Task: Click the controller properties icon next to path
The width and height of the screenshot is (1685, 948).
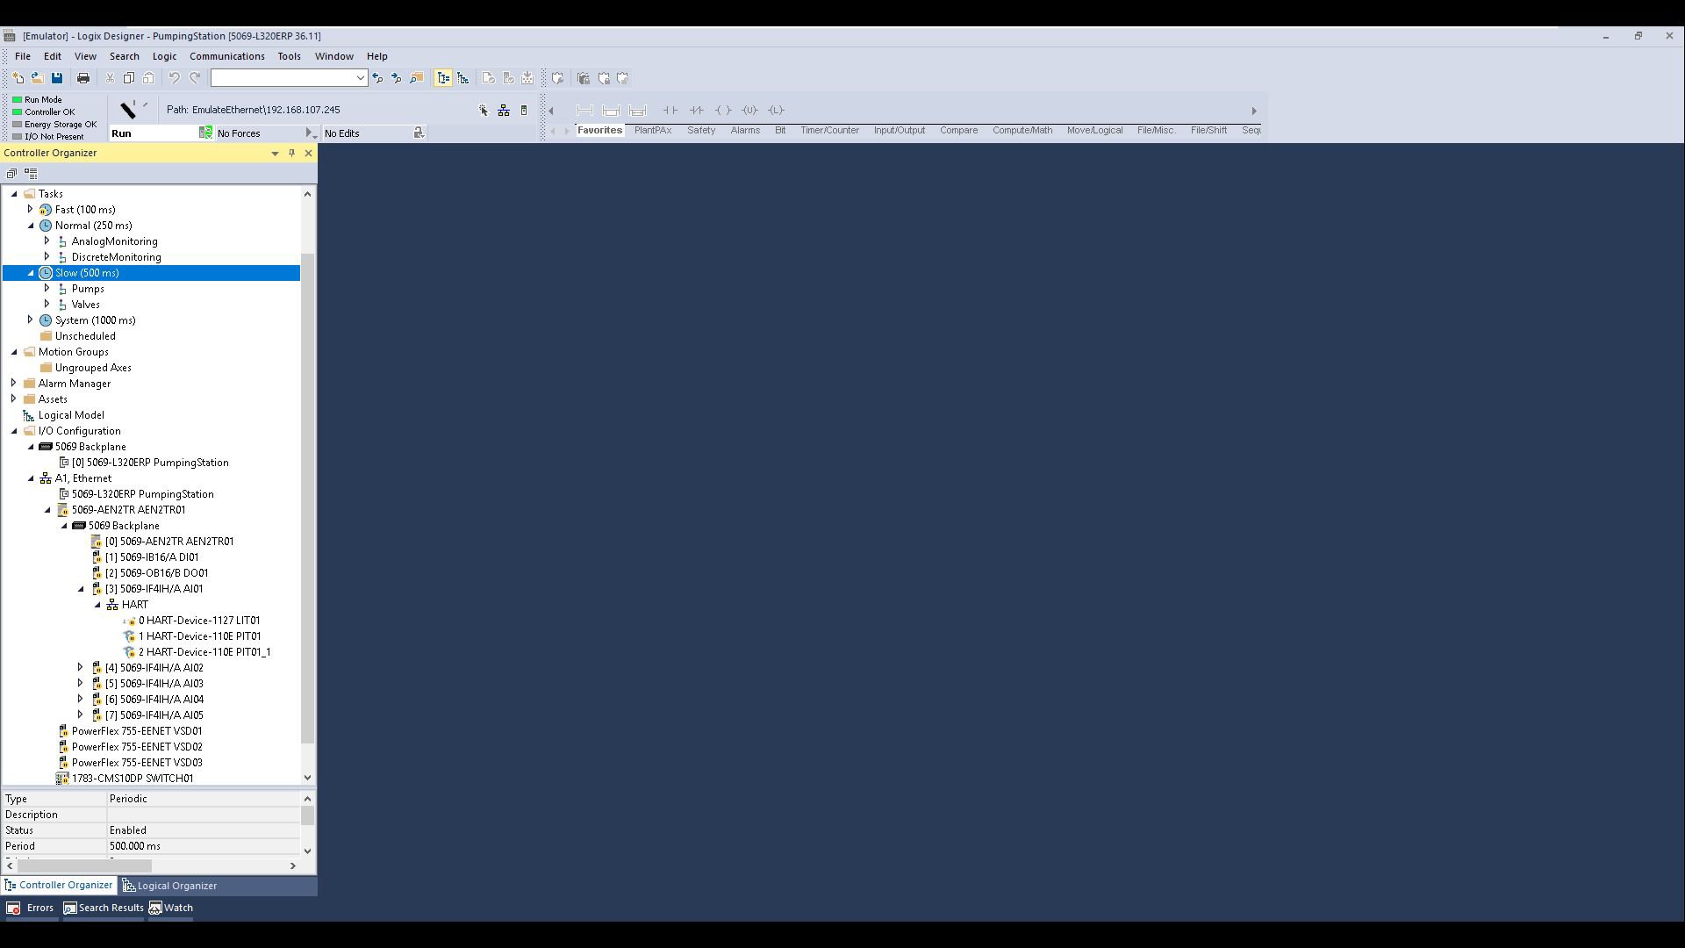Action: coord(524,110)
